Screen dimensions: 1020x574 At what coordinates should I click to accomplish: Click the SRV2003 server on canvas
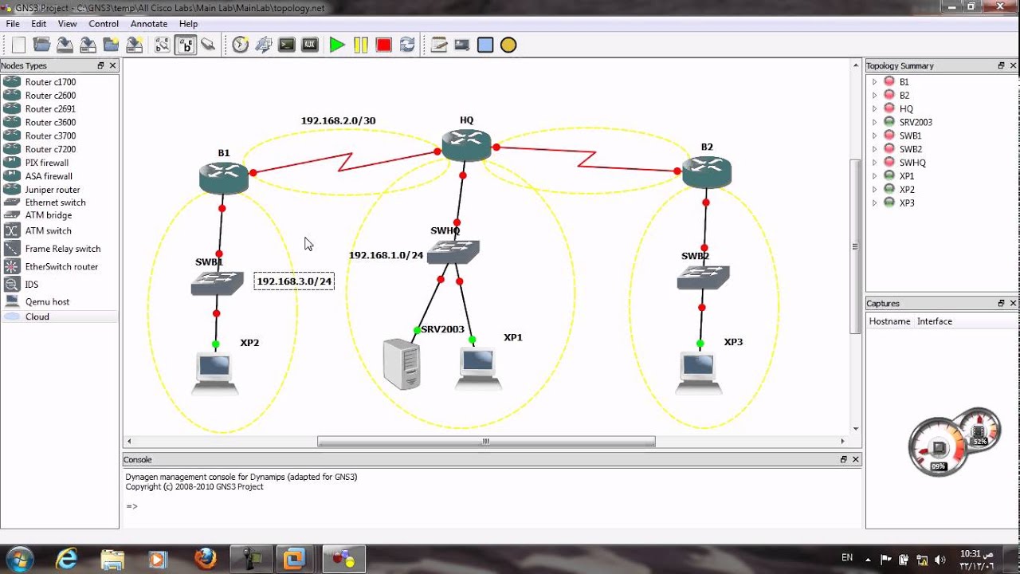point(402,364)
